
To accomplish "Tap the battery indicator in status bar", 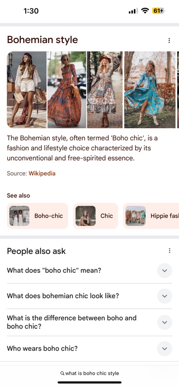I will coord(158,11).
